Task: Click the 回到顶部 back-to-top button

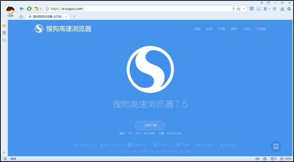Action: 276,146
